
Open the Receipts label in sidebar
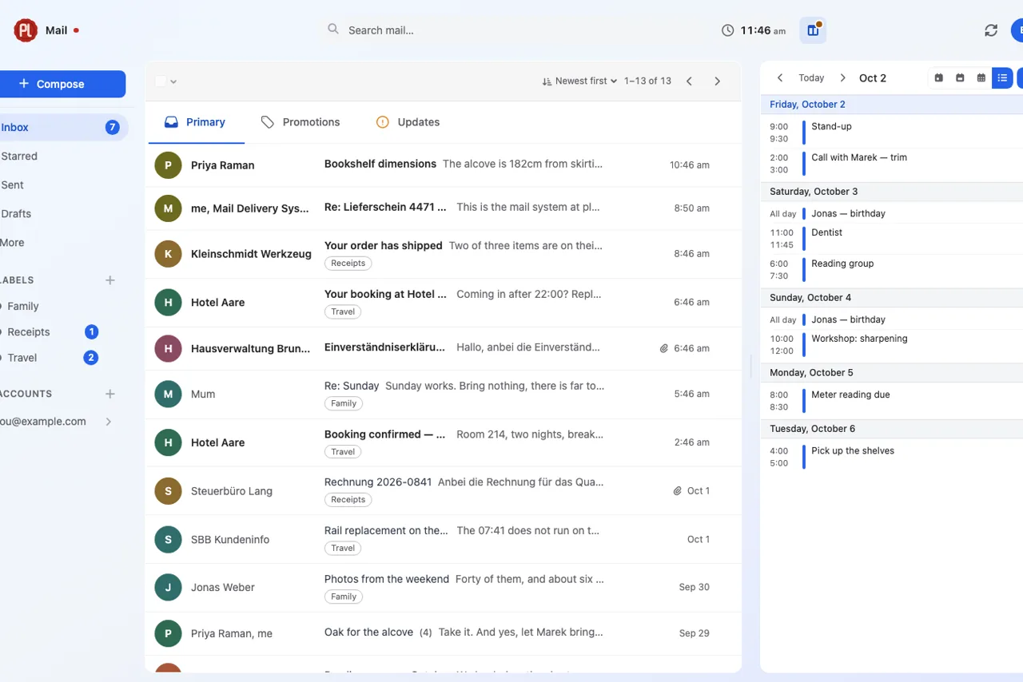coord(51,332)
